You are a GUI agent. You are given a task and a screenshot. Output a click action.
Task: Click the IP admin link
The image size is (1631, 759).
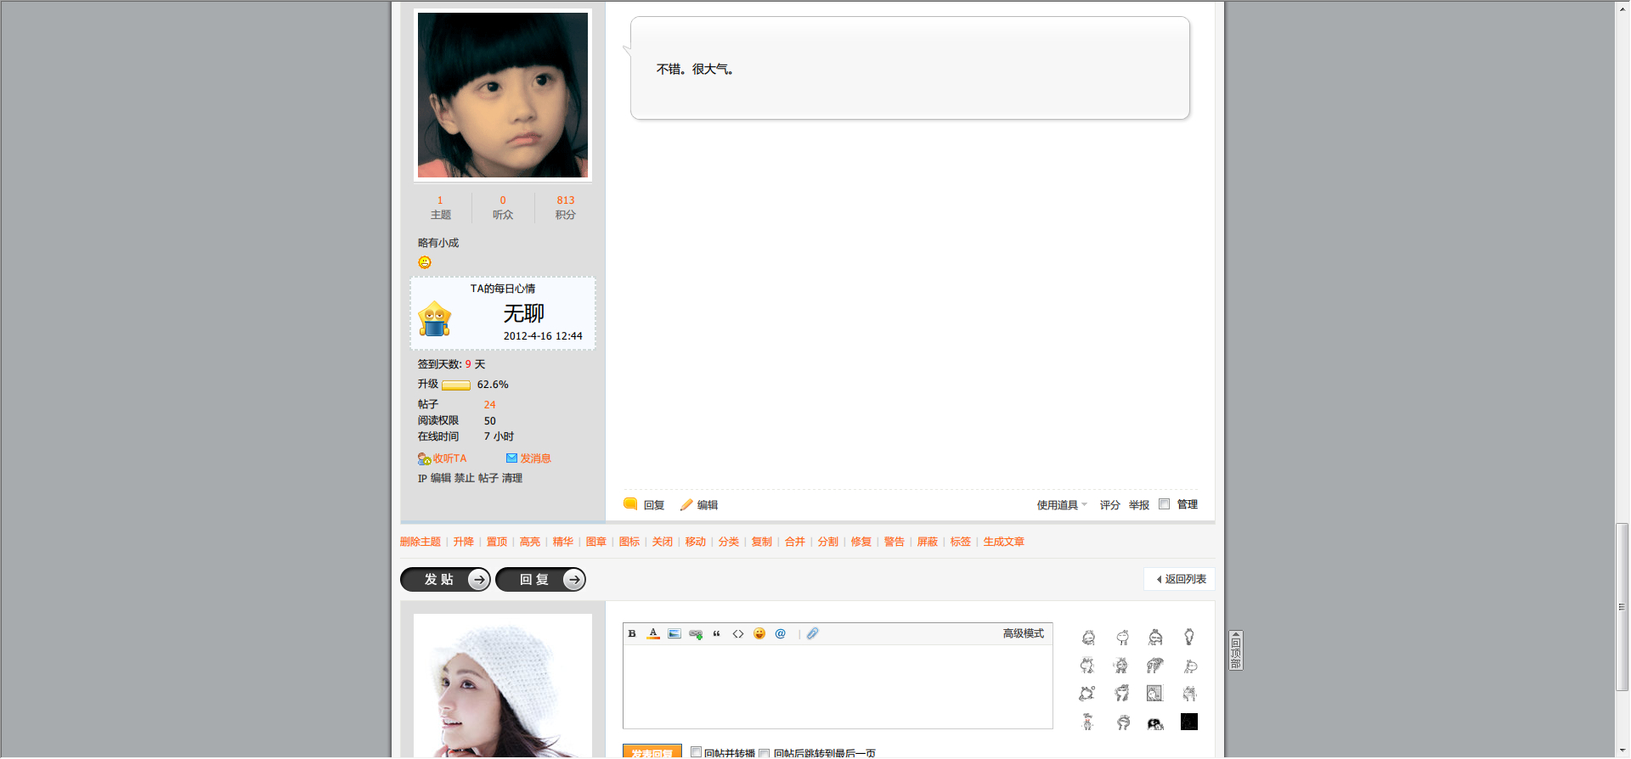coord(422,479)
